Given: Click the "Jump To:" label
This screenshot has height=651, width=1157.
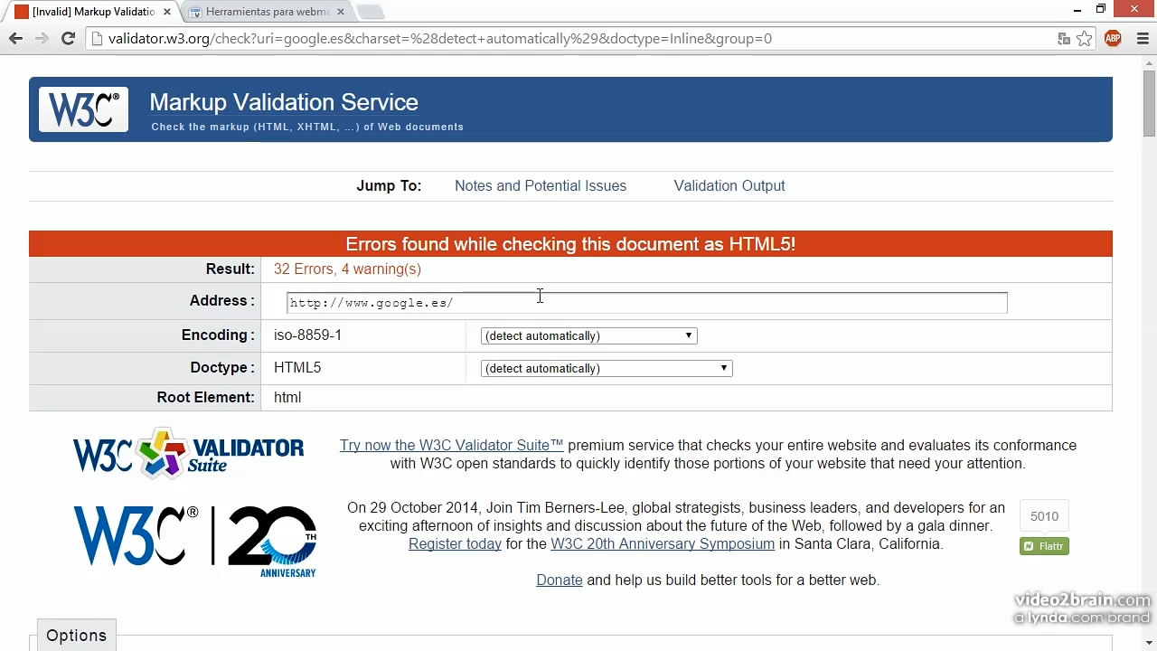Looking at the screenshot, I should click(389, 185).
